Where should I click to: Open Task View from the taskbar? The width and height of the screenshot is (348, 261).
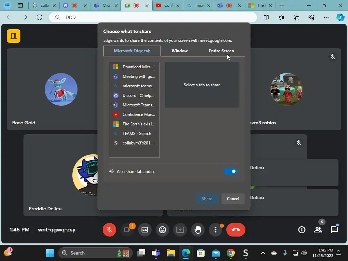[x=141, y=253]
